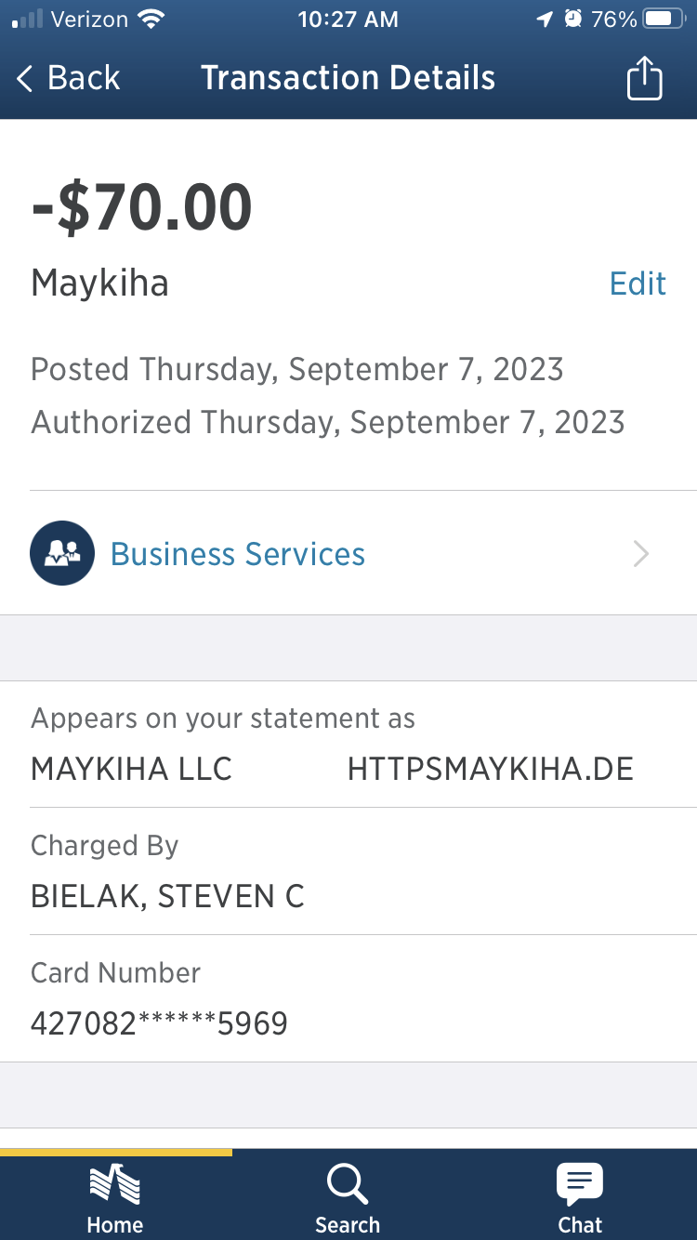Tap the battery icon in status bar

click(664, 20)
